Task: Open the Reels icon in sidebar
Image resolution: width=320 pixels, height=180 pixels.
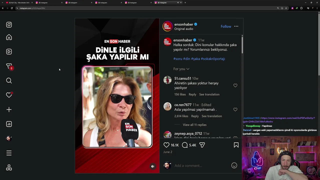Action: coord(9,52)
